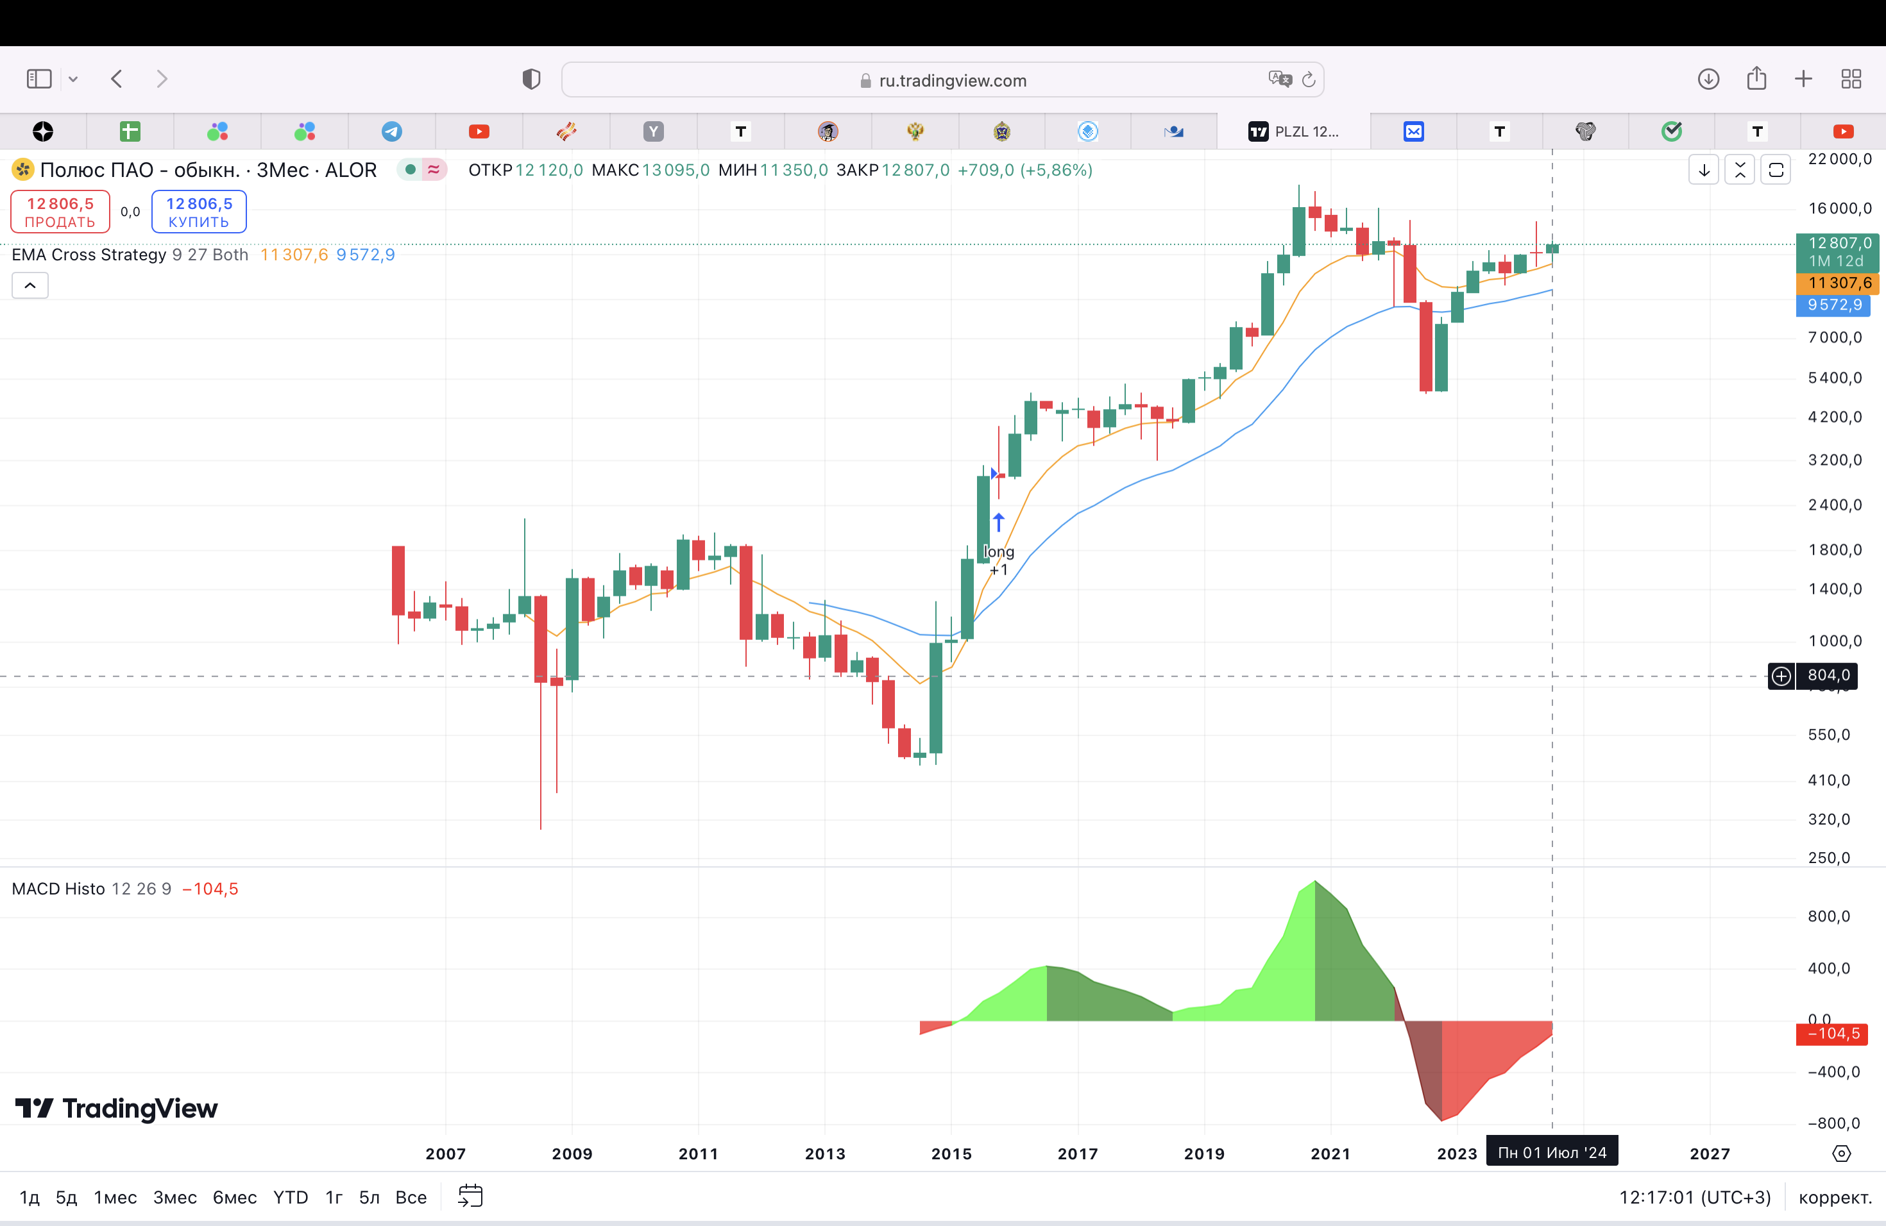Image resolution: width=1886 pixels, height=1226 pixels.
Task: Open the downloads icon in the toolbar
Action: [x=1708, y=80]
